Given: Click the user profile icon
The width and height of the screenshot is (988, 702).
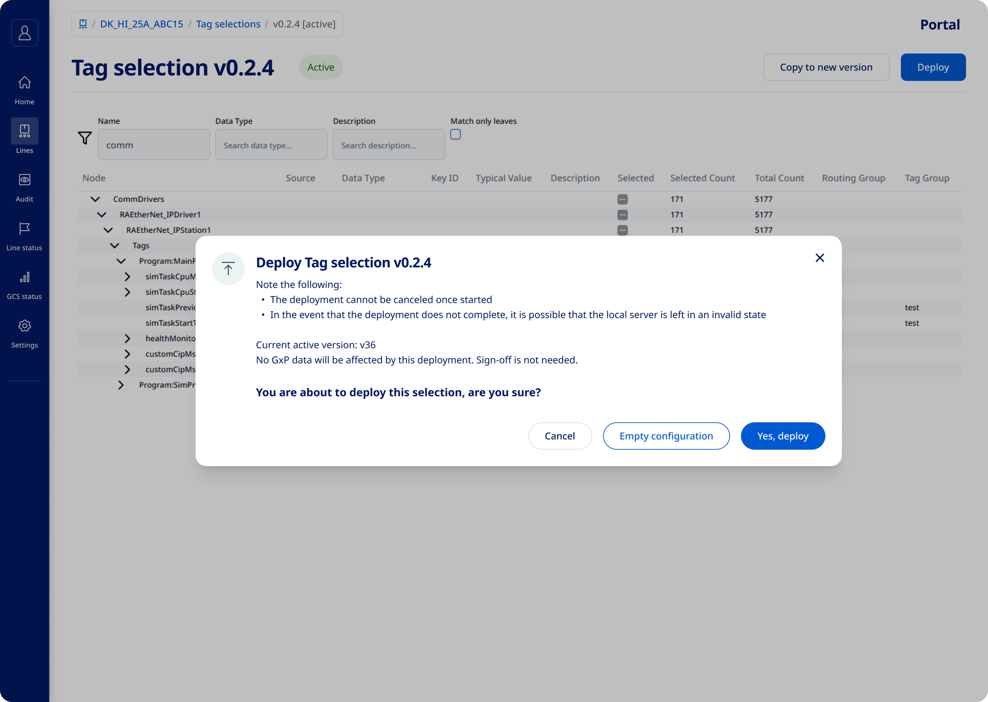Looking at the screenshot, I should click(x=25, y=33).
